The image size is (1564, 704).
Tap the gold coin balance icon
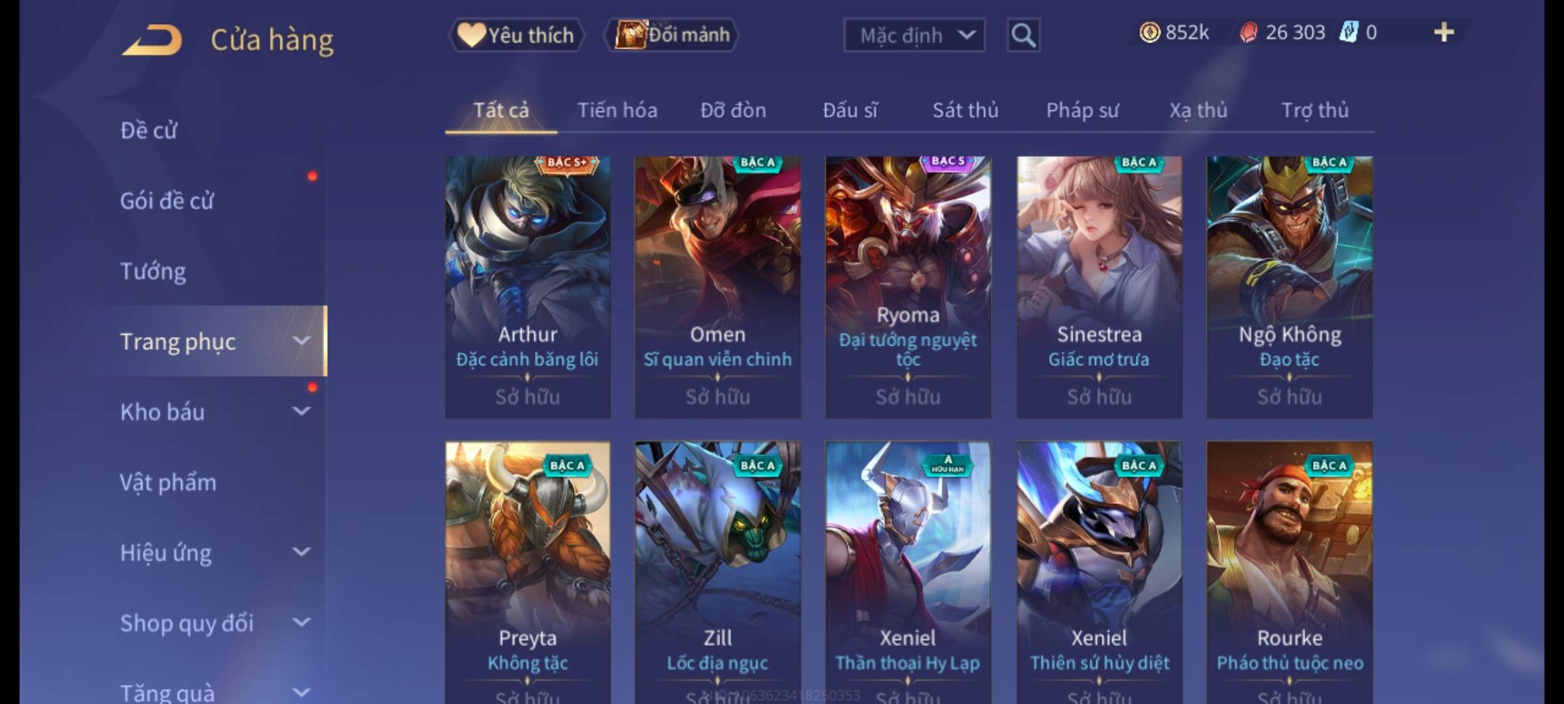(1150, 32)
